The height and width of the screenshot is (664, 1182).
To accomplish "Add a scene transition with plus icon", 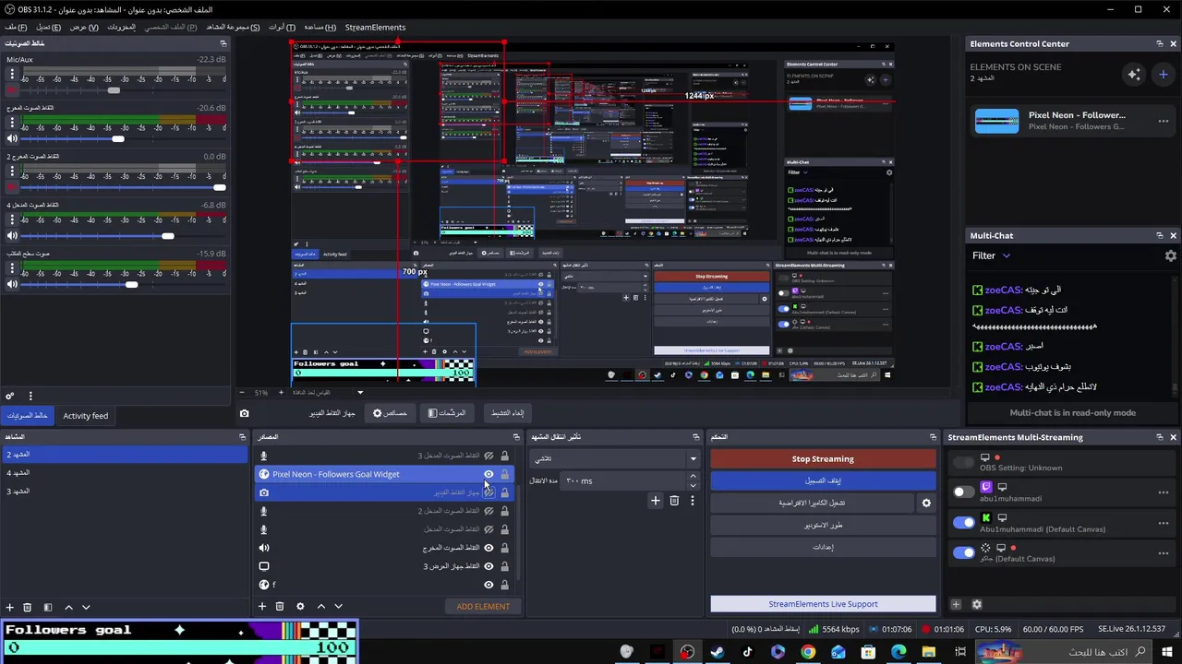I will coord(656,501).
